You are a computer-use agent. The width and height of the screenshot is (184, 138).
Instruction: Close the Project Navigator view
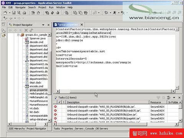coord(49,25)
